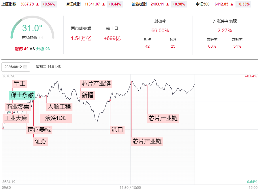Click the up arrow beside 中证500 value
Image resolution: width=260 pixels, height=192 pixels.
pos(232,4)
